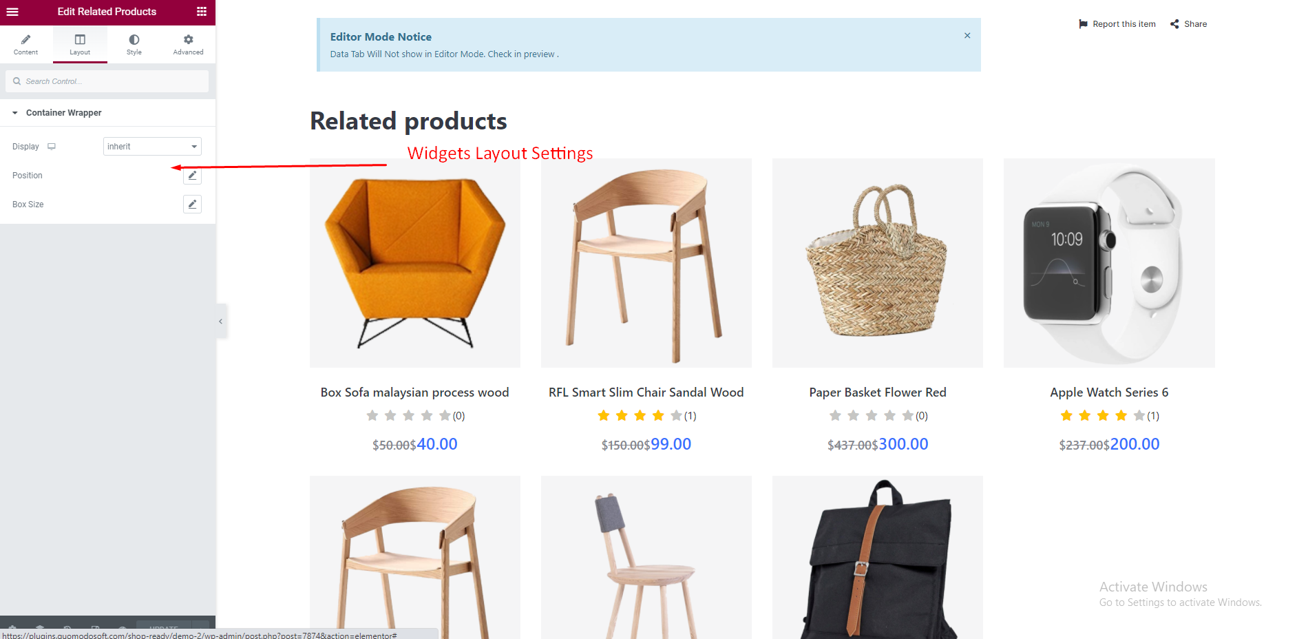Open the Elementor hamburger menu

click(x=12, y=12)
